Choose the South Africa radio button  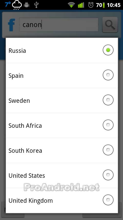pyautogui.click(x=108, y=125)
